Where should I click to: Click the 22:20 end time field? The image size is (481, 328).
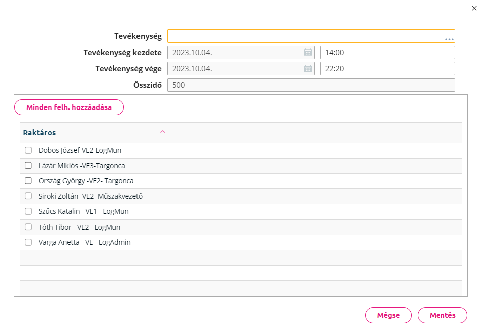tap(388, 68)
